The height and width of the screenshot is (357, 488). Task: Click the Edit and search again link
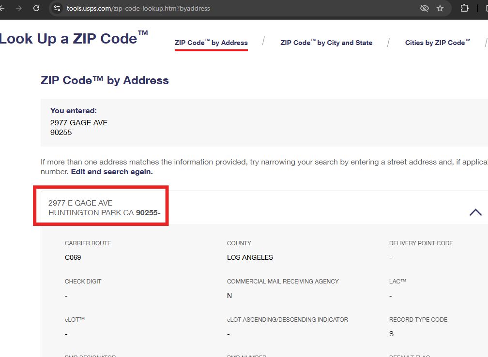click(x=112, y=172)
